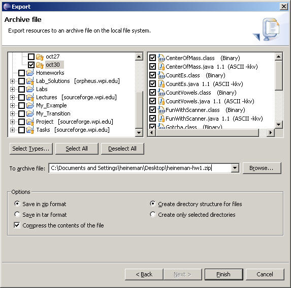This screenshot has width=291, height=288.
Task: Select Save in tar format option
Action: (x=17, y=214)
